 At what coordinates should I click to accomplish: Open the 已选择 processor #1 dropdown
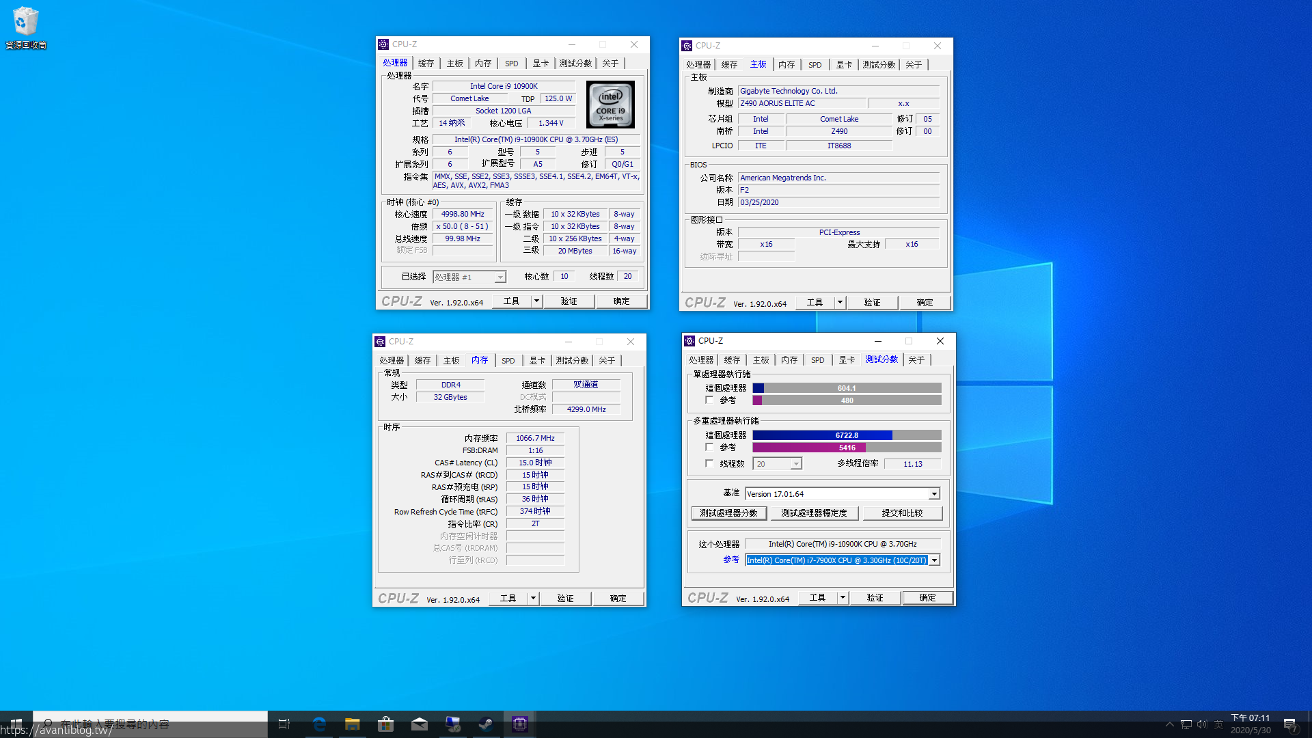click(x=469, y=277)
